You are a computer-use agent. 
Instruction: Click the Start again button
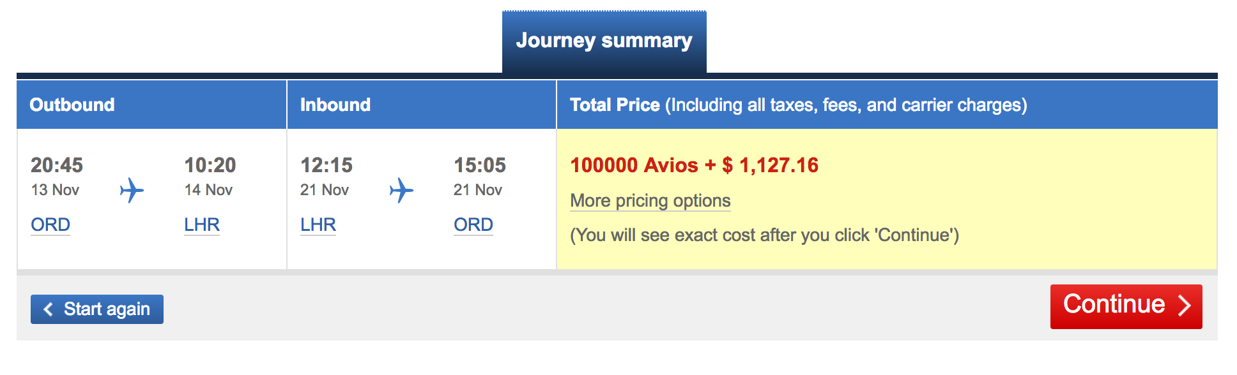coord(97,309)
